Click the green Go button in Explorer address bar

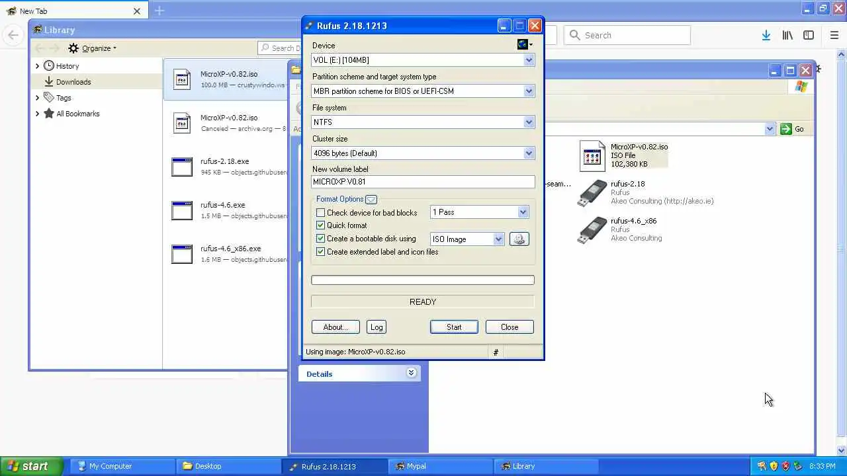click(x=793, y=129)
